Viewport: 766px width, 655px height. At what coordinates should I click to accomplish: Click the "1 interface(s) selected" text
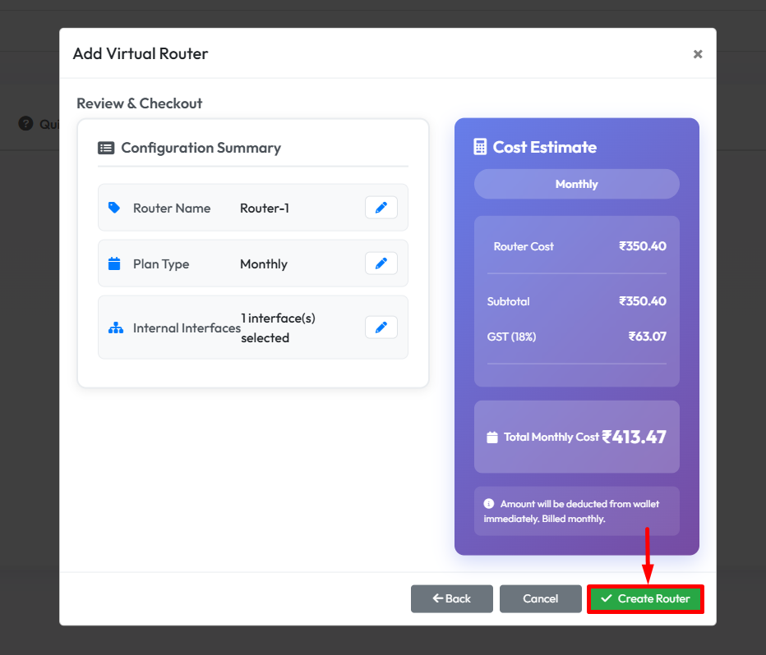277,327
